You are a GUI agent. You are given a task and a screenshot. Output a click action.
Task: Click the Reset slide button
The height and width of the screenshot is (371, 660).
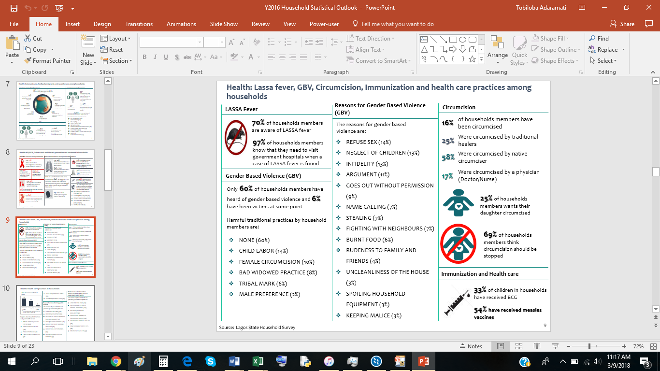(112, 50)
